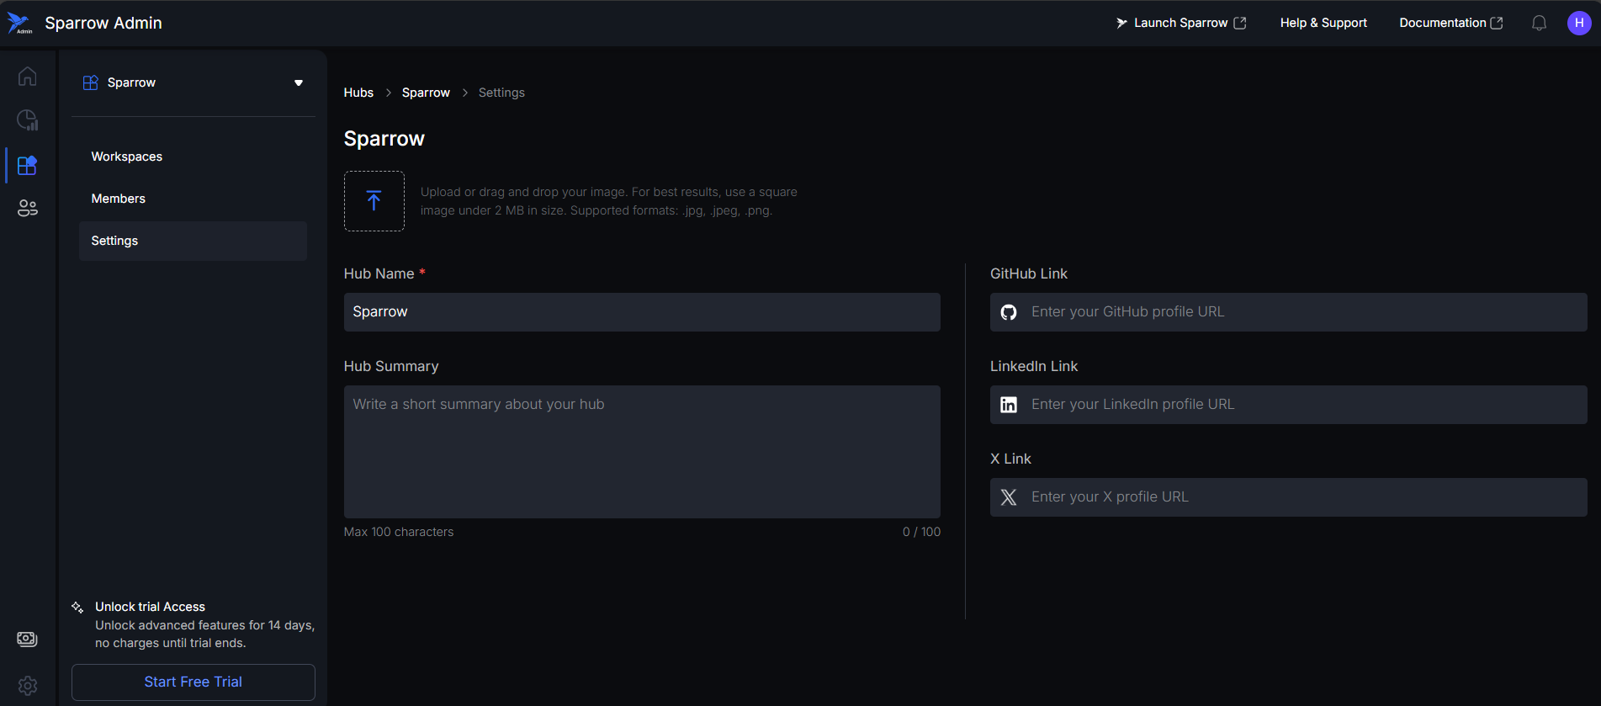Click the Start Free Trial button
This screenshot has height=706, width=1601.
(193, 682)
